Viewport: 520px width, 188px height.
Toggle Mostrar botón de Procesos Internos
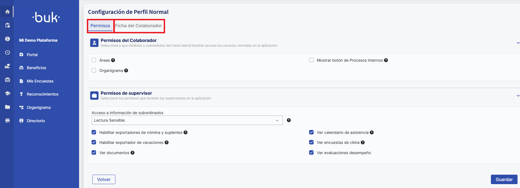311,60
